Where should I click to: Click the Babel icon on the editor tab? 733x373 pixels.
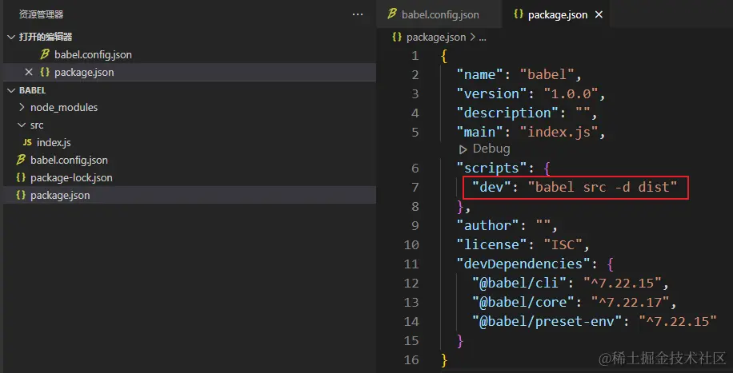pyautogui.click(x=392, y=14)
